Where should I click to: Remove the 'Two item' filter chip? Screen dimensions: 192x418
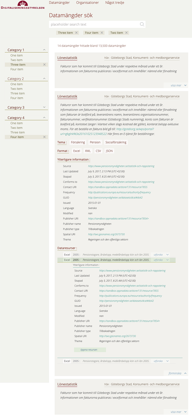tap(126, 33)
